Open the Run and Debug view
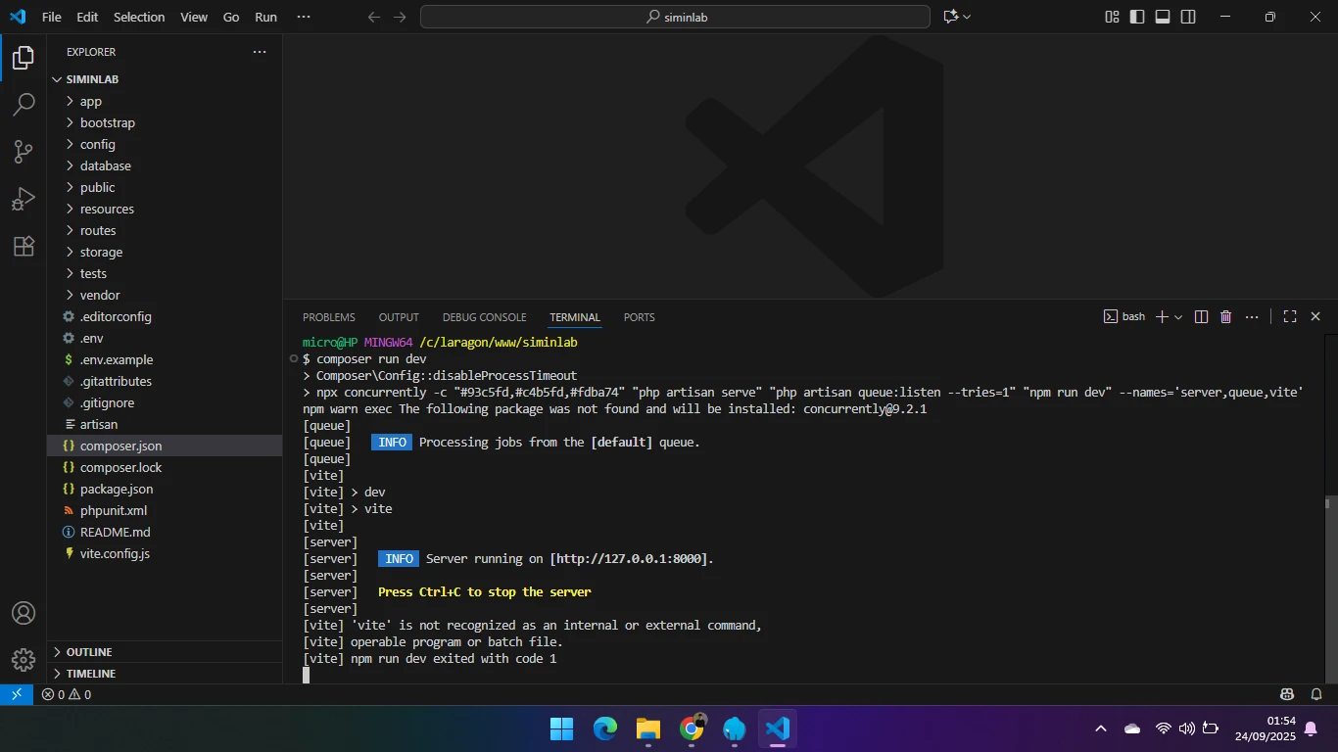Viewport: 1338px width, 752px height. click(24, 200)
